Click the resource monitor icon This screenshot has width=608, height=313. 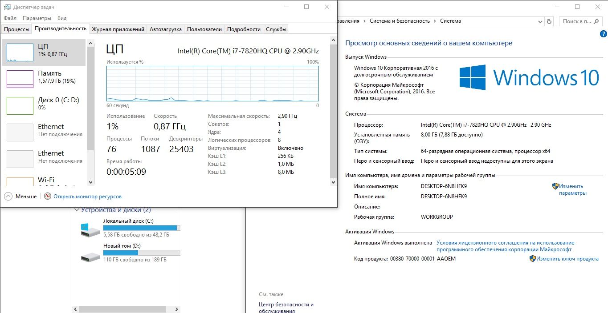[48, 196]
